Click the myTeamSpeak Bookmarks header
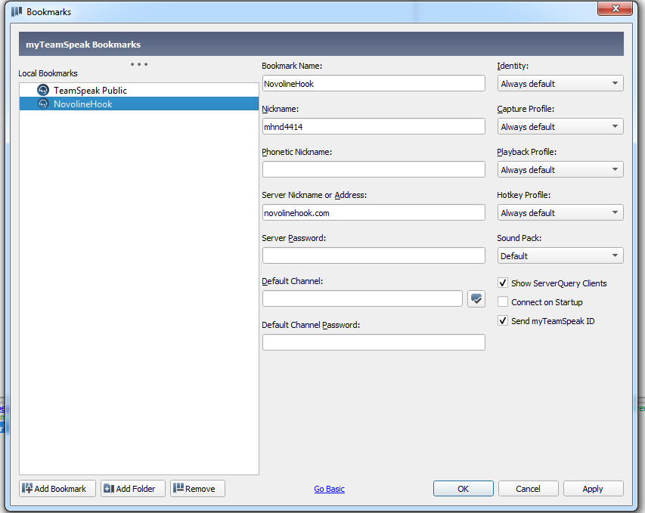Screen dimensions: 645x513 pyautogui.click(x=321, y=44)
